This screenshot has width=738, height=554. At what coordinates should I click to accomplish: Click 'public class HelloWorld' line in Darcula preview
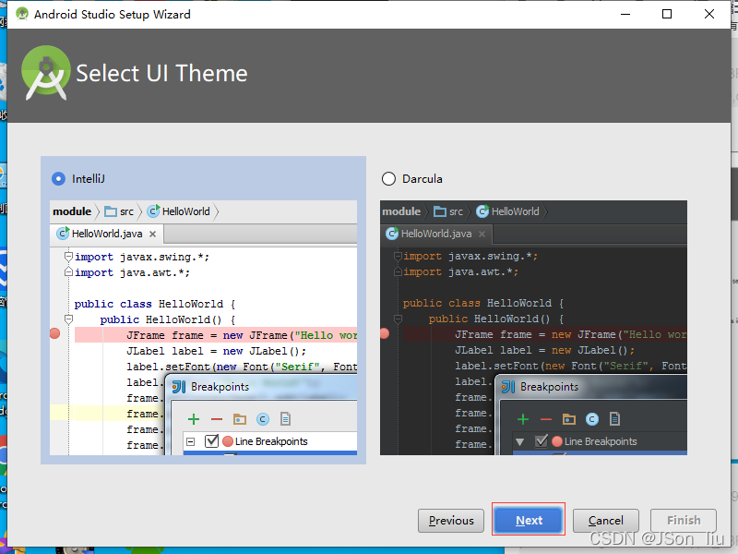[483, 303]
